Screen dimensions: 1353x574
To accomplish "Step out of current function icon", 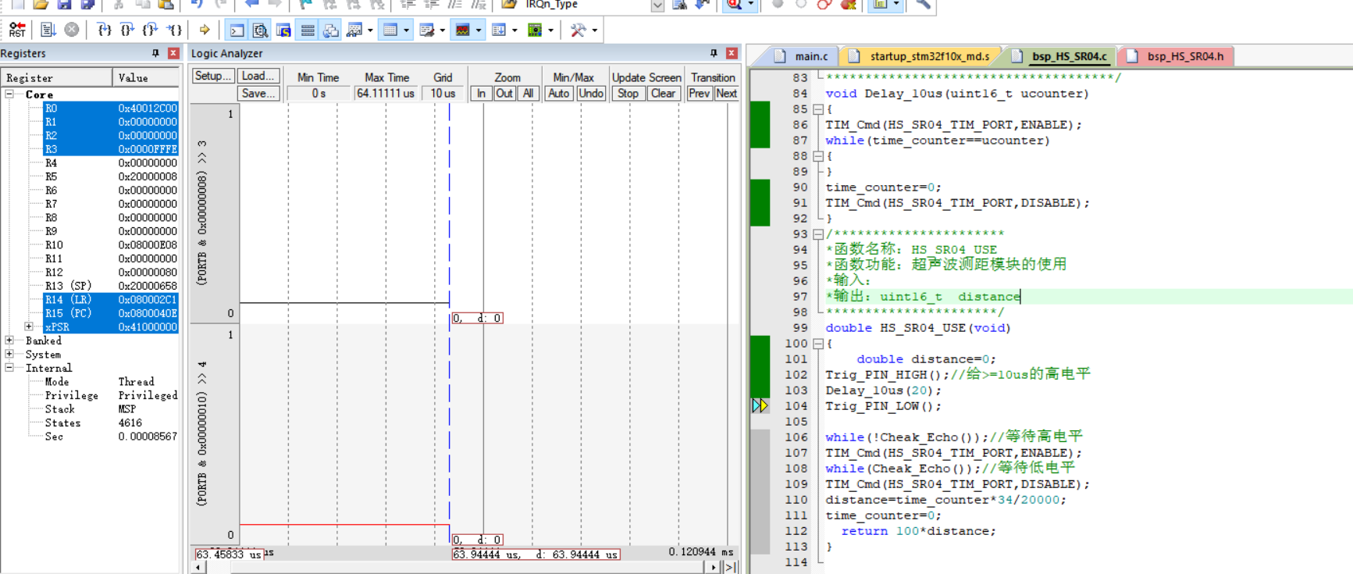I will coord(151,30).
